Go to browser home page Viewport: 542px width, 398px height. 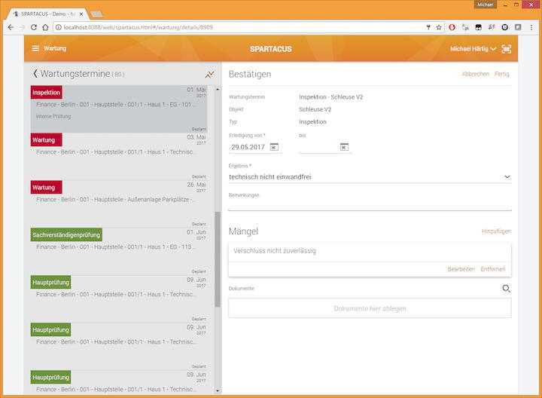coord(45,27)
